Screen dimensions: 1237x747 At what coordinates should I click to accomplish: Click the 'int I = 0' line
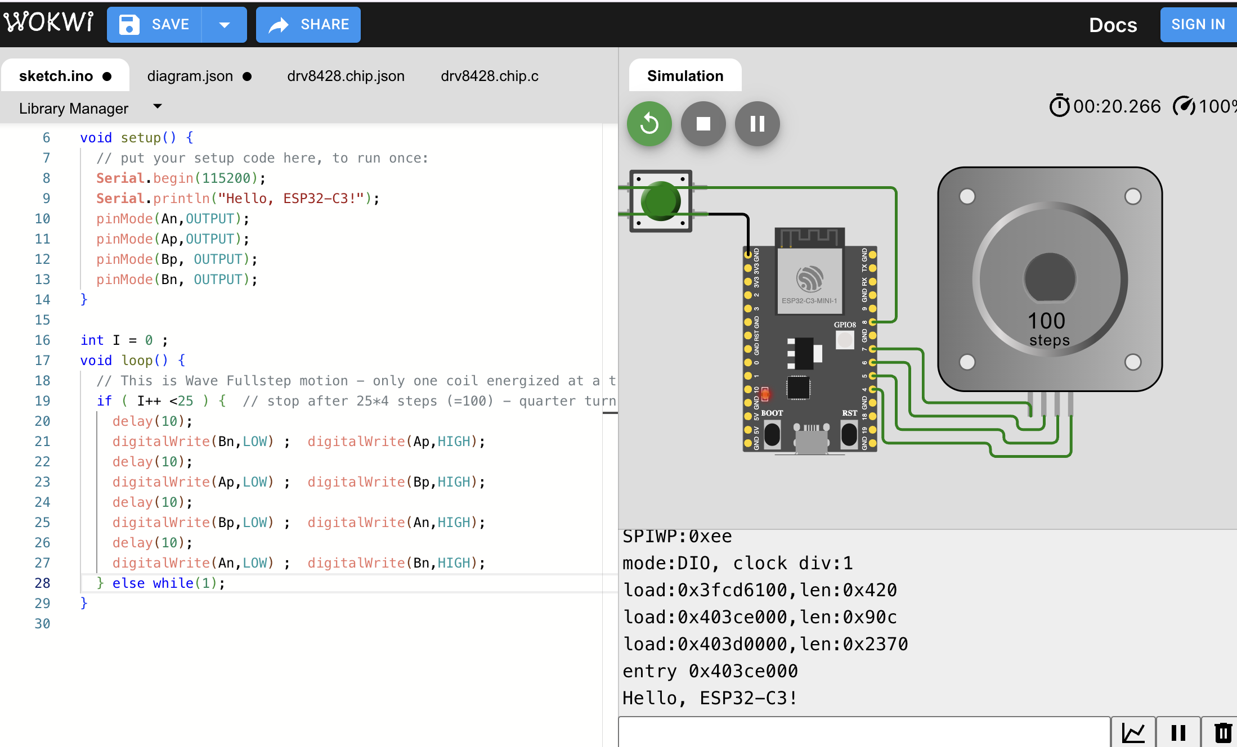(x=124, y=340)
